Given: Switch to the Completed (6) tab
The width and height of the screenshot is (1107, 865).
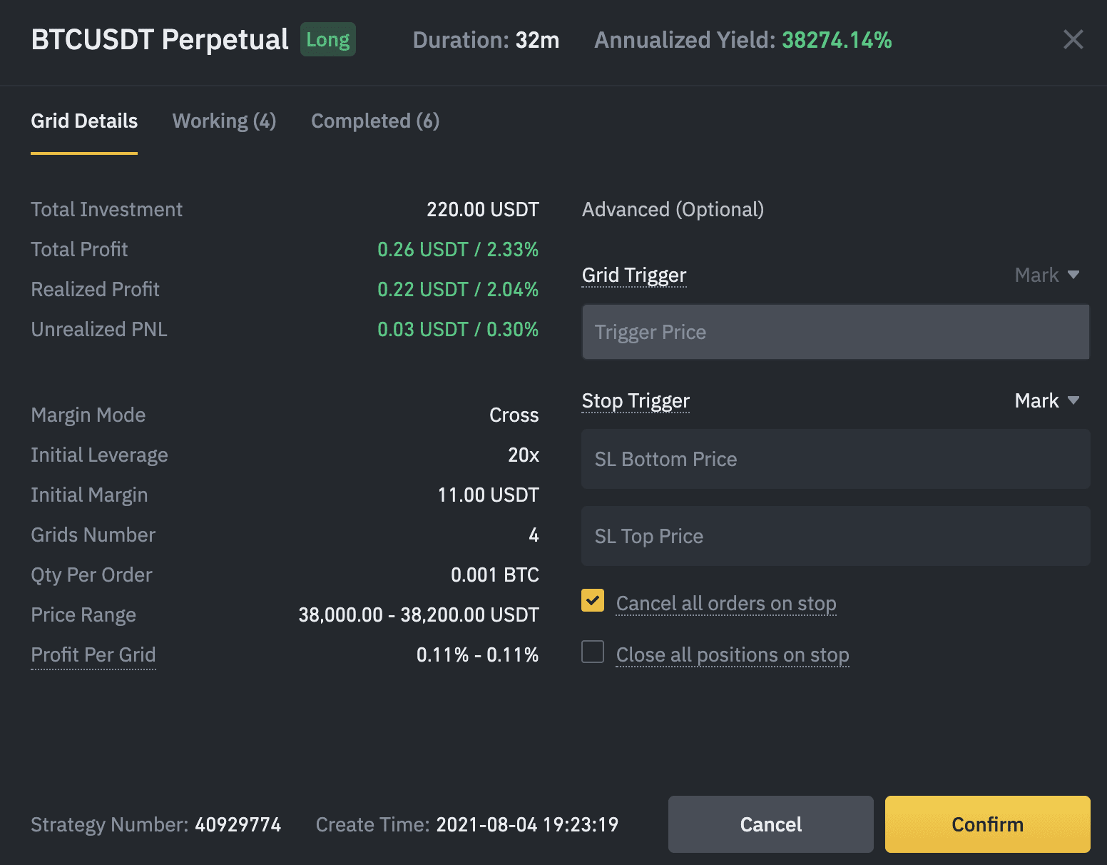Looking at the screenshot, I should click(375, 121).
